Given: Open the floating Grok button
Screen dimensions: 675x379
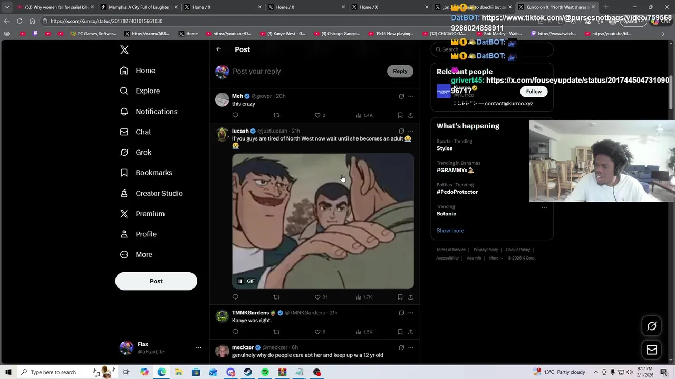Looking at the screenshot, I should pyautogui.click(x=652, y=326).
